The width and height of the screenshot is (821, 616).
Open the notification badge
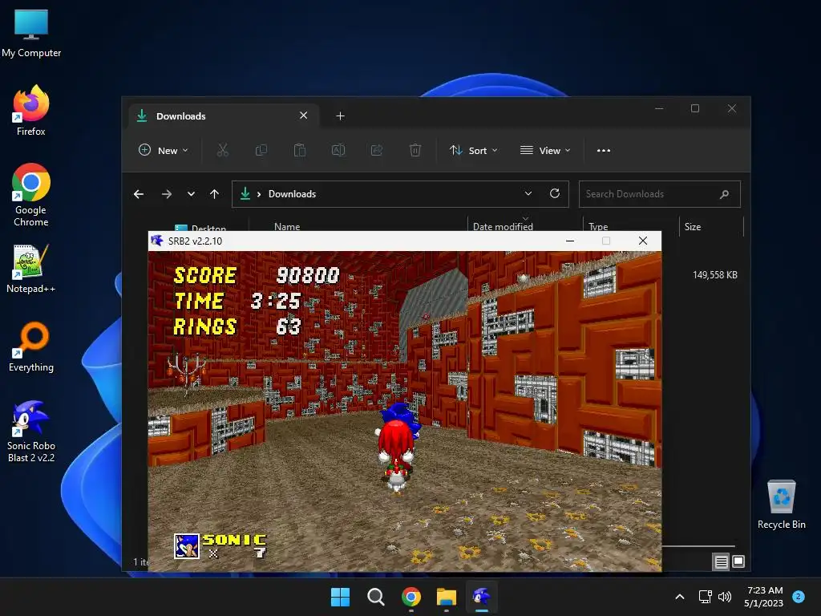799,596
